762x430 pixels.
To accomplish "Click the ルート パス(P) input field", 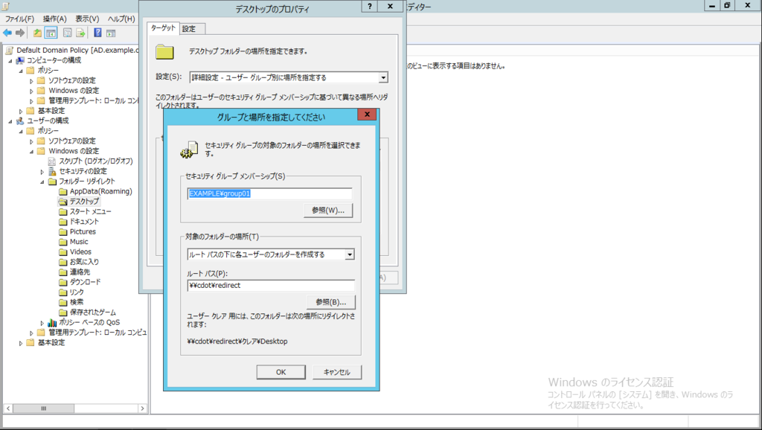I will [271, 285].
